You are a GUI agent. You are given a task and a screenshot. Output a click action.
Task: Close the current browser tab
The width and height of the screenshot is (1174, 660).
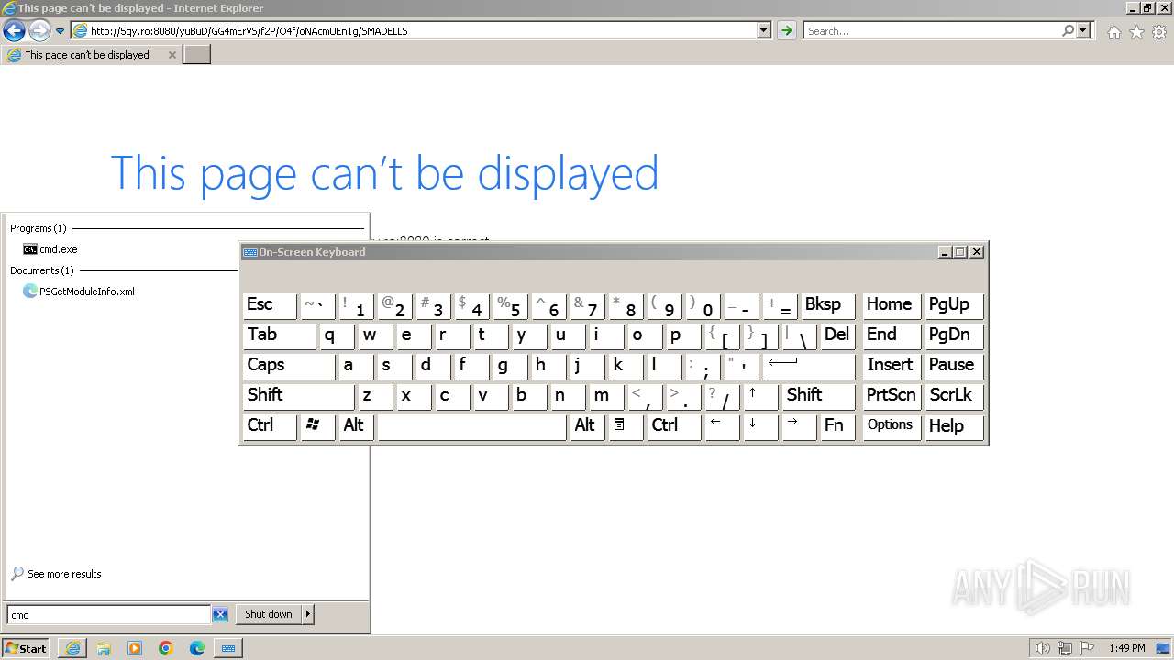[x=172, y=55]
